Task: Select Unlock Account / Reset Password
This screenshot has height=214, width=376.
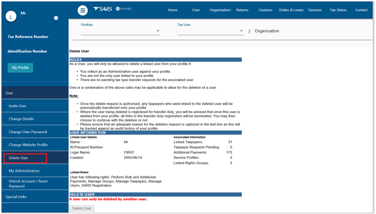Action: [28, 184]
